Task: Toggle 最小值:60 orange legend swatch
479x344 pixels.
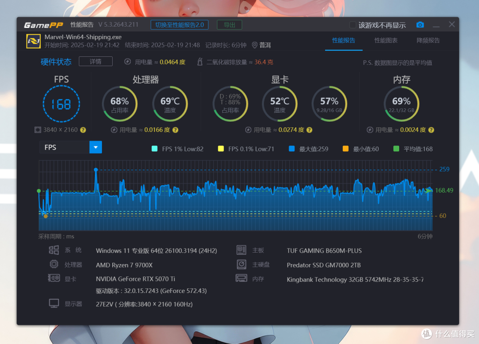Action: coord(346,149)
